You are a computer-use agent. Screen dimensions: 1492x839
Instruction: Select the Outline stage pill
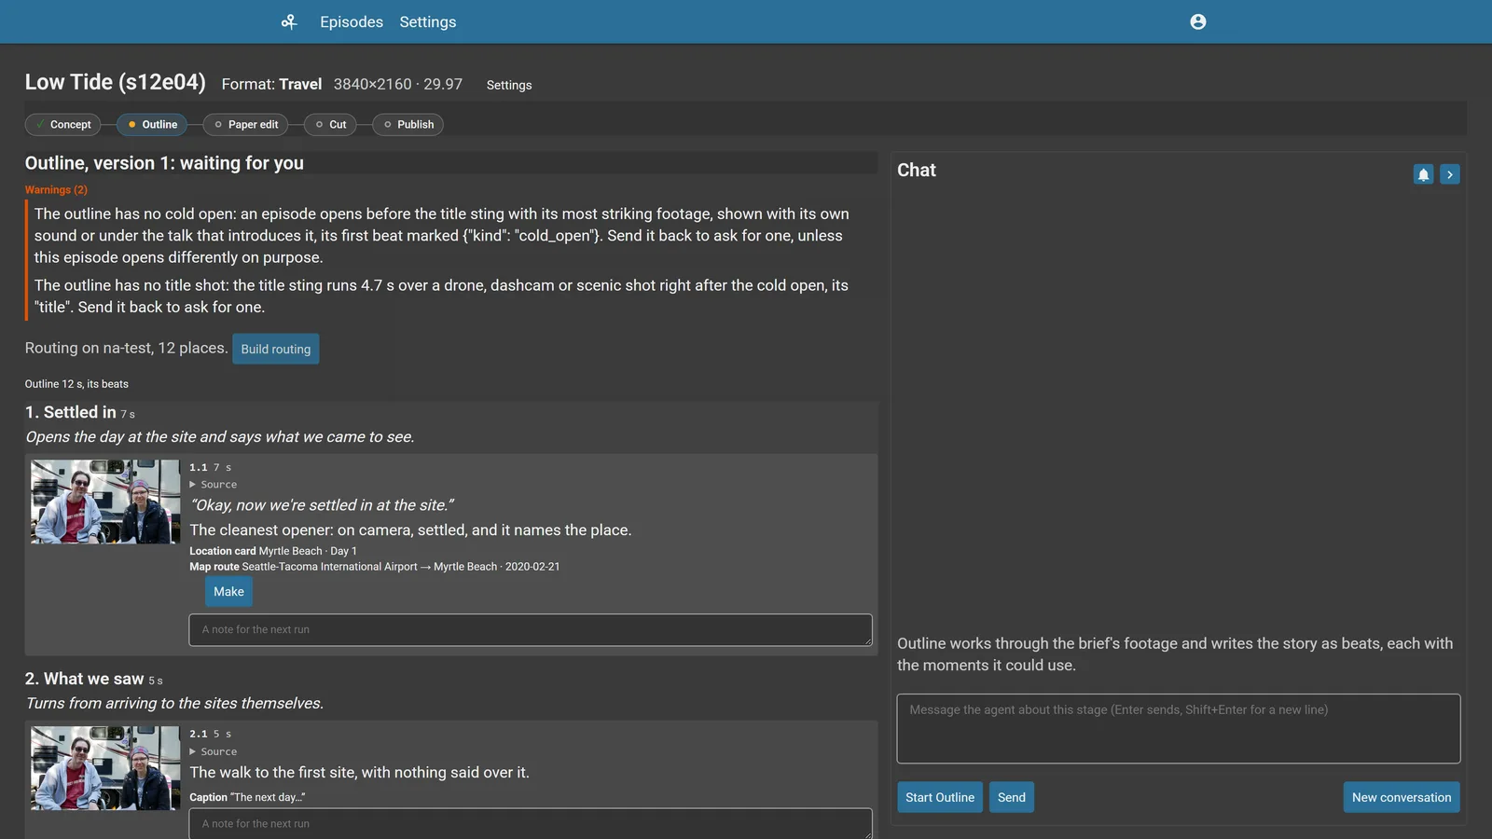[152, 124]
